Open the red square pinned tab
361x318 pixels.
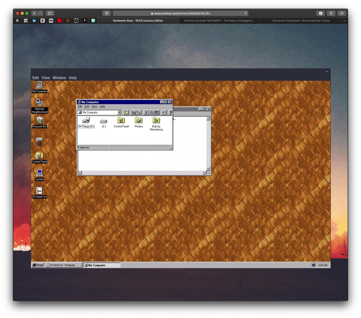point(60,21)
